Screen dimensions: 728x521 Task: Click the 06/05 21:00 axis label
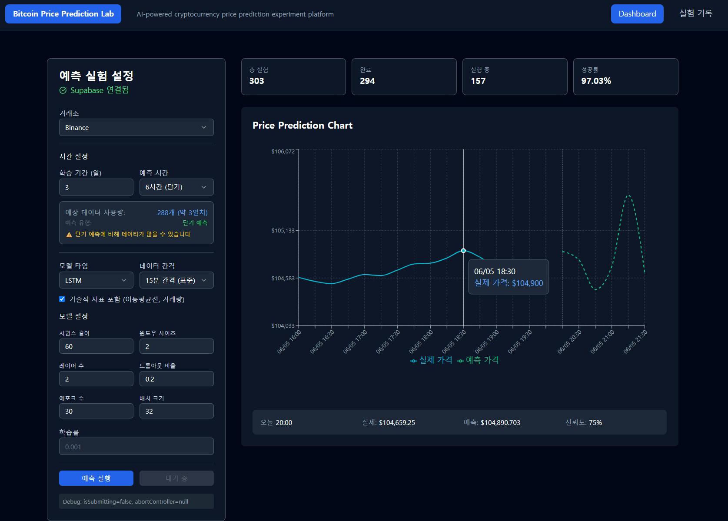point(602,342)
